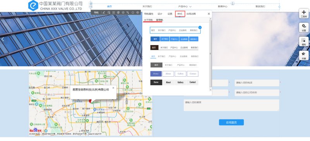
Task: Select the purple outlined Home About style
Action: (x=174, y=74)
